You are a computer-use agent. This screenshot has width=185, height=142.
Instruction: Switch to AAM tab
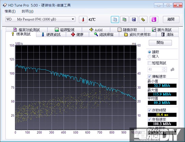(96, 29)
